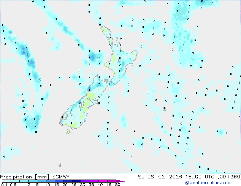Viewport: 241px width, 186px height.
Task: Click the '[mm]' unit label
Action: pyautogui.click(x=42, y=177)
